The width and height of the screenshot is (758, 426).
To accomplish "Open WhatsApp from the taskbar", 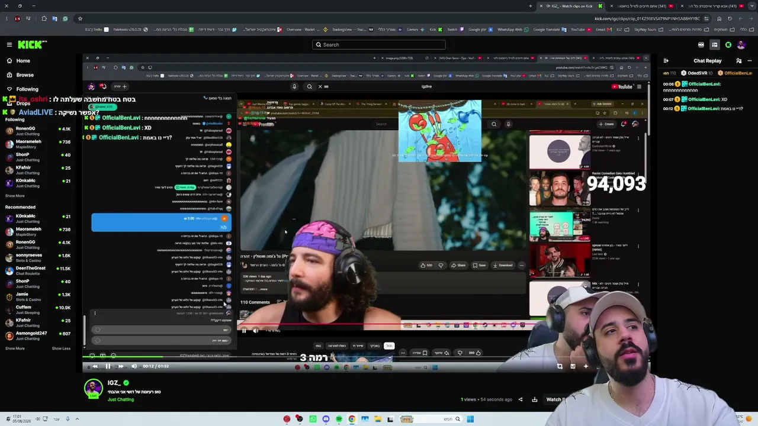I will pyautogui.click(x=313, y=419).
